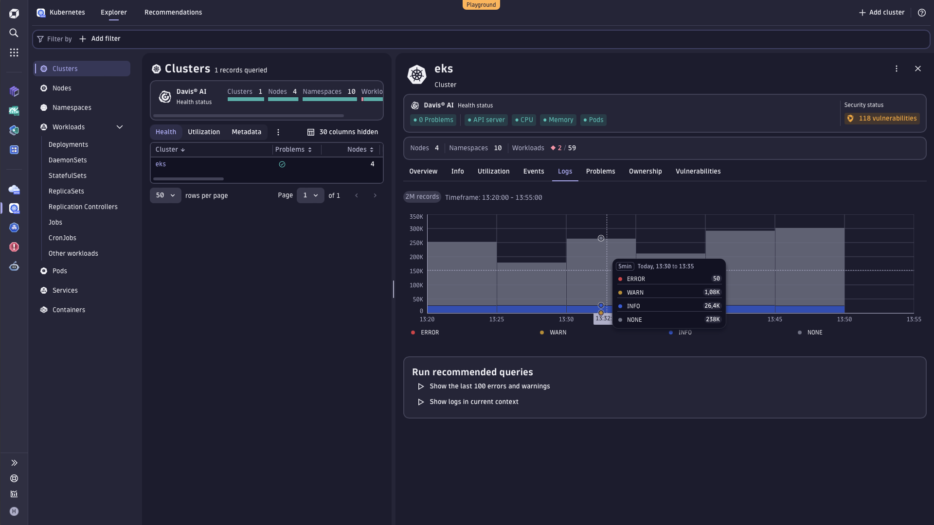Click the Dynatrace logo at top left
Image resolution: width=934 pixels, height=525 pixels.
click(x=14, y=13)
